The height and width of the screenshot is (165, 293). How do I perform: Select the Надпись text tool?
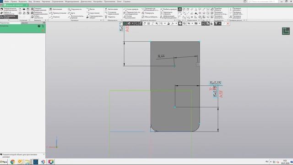110,17
